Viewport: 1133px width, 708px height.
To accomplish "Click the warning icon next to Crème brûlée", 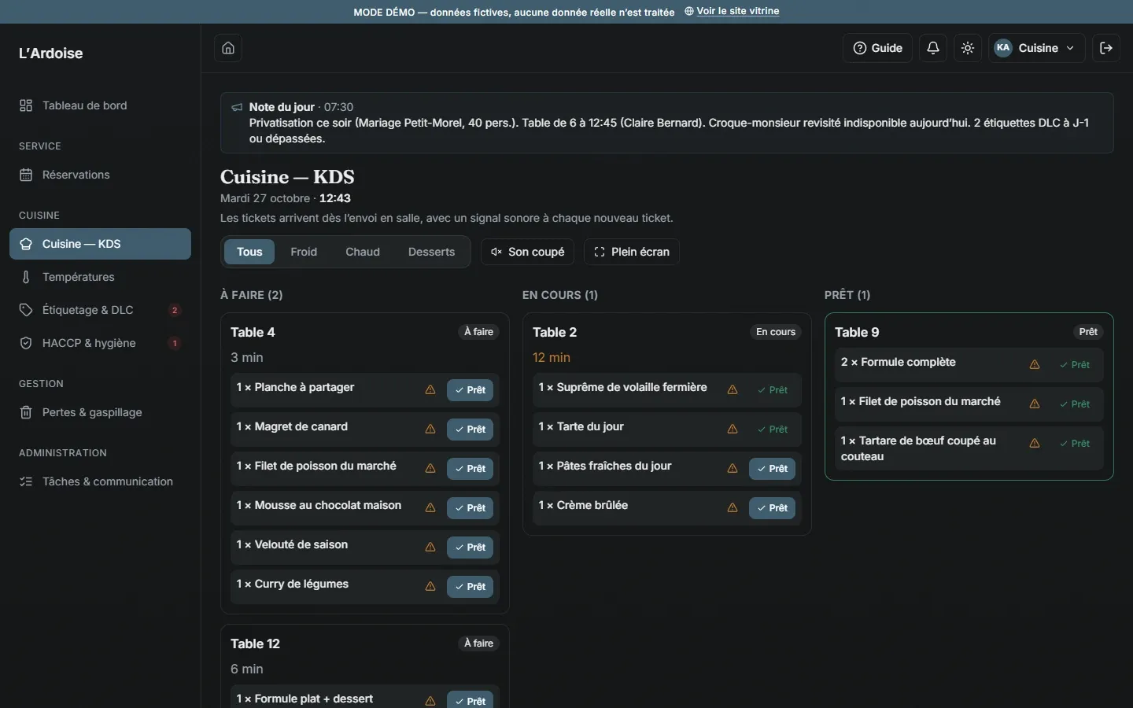I will (733, 508).
